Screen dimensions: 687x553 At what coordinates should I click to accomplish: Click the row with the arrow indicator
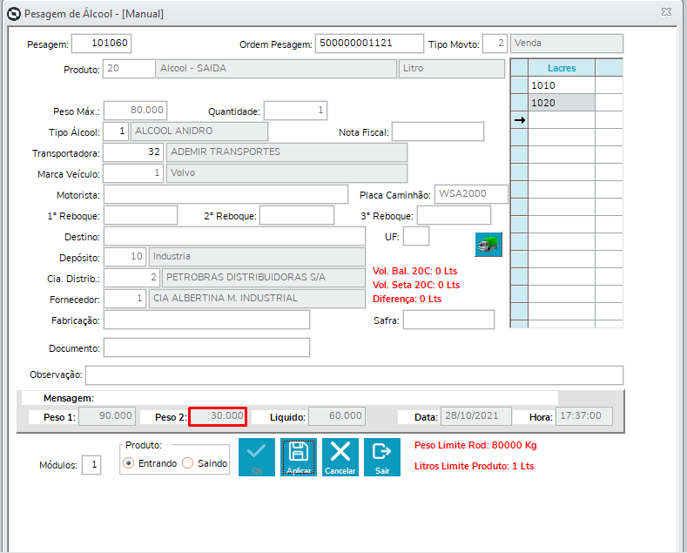click(567, 120)
